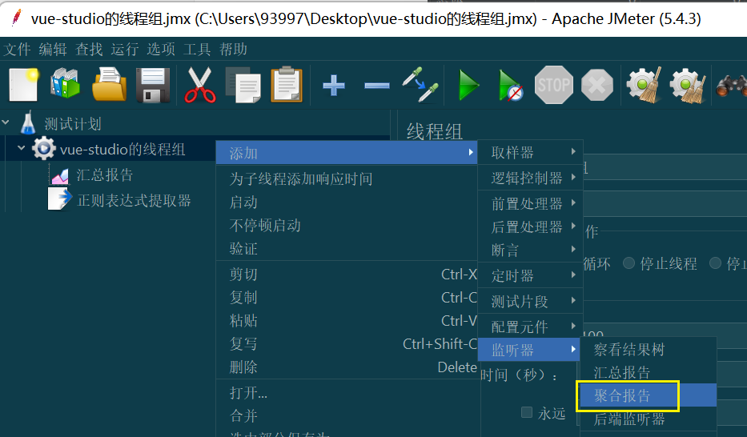Click the Paste clipboard icon
The image size is (747, 437).
287,85
